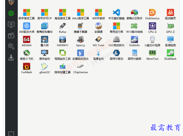Launch DiskInfo
Viewport: 183px width, 136px height.
click(x=135, y=41)
